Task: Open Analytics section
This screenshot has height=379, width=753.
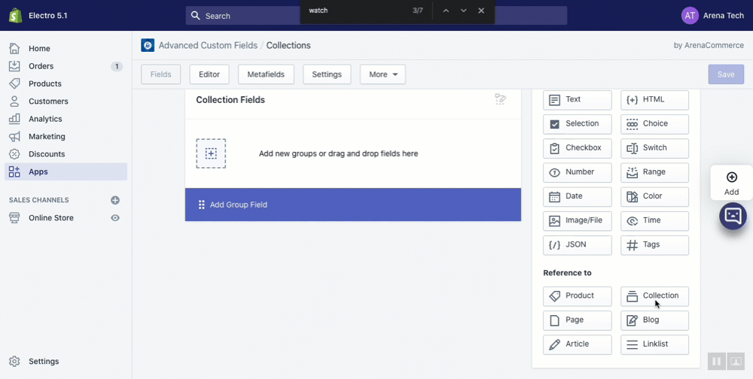Action: pos(66,119)
